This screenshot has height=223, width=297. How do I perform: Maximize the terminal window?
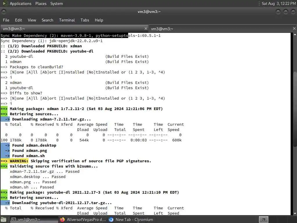285,12
